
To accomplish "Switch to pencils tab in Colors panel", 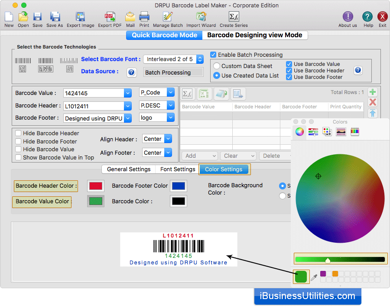I will (354, 131).
